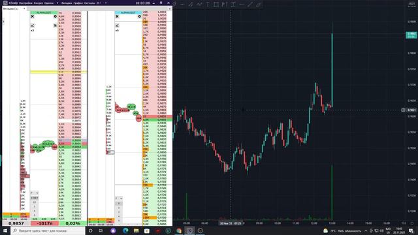The width and height of the screenshot is (418, 235).
Task: Click the question mark help menu item
Action: tap(106, 3)
